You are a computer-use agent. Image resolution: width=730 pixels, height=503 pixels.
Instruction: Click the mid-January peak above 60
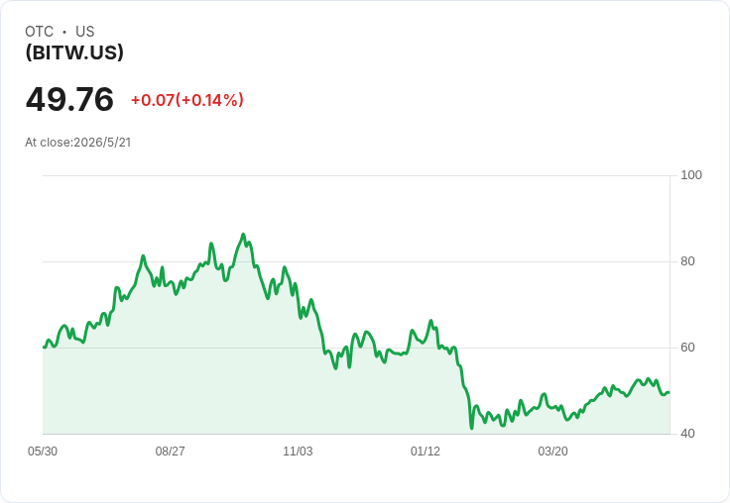point(430,320)
